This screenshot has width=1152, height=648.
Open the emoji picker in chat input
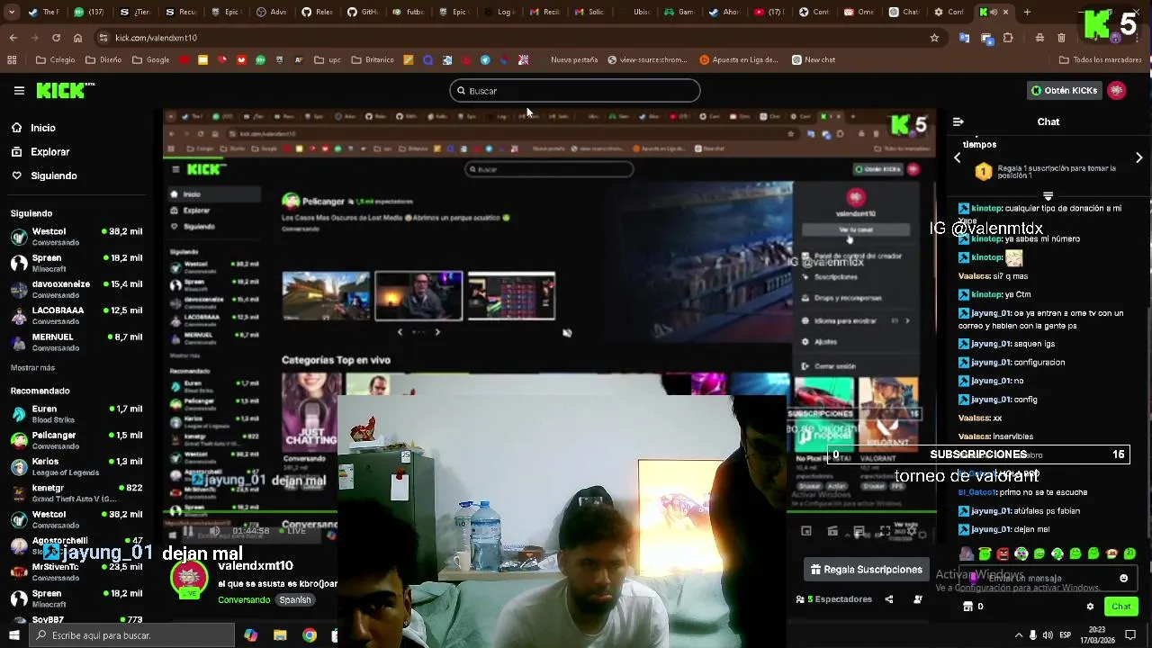[x=1123, y=579]
